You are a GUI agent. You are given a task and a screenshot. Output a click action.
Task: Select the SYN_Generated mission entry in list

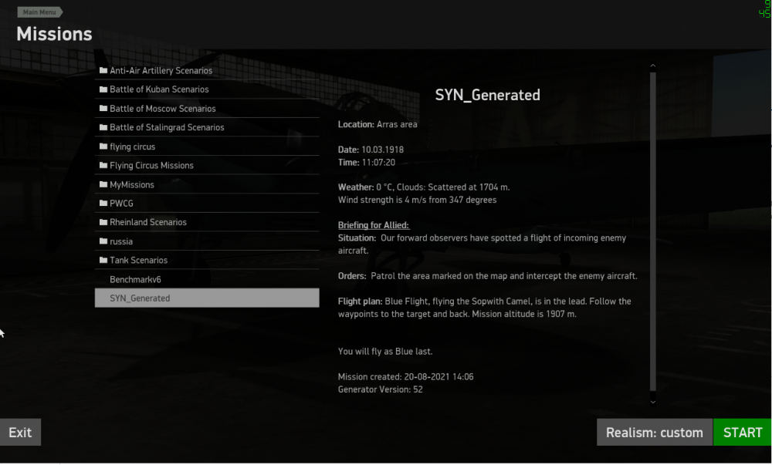coord(207,298)
